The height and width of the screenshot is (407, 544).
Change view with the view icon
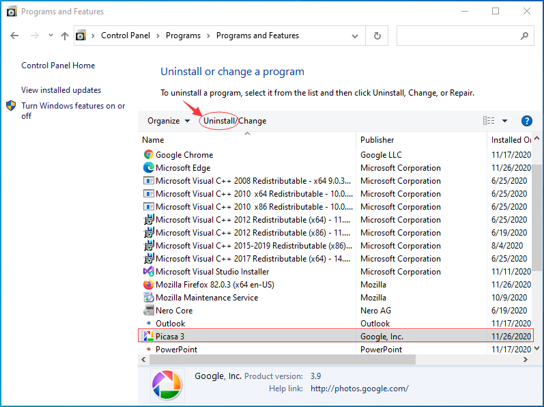(x=489, y=120)
